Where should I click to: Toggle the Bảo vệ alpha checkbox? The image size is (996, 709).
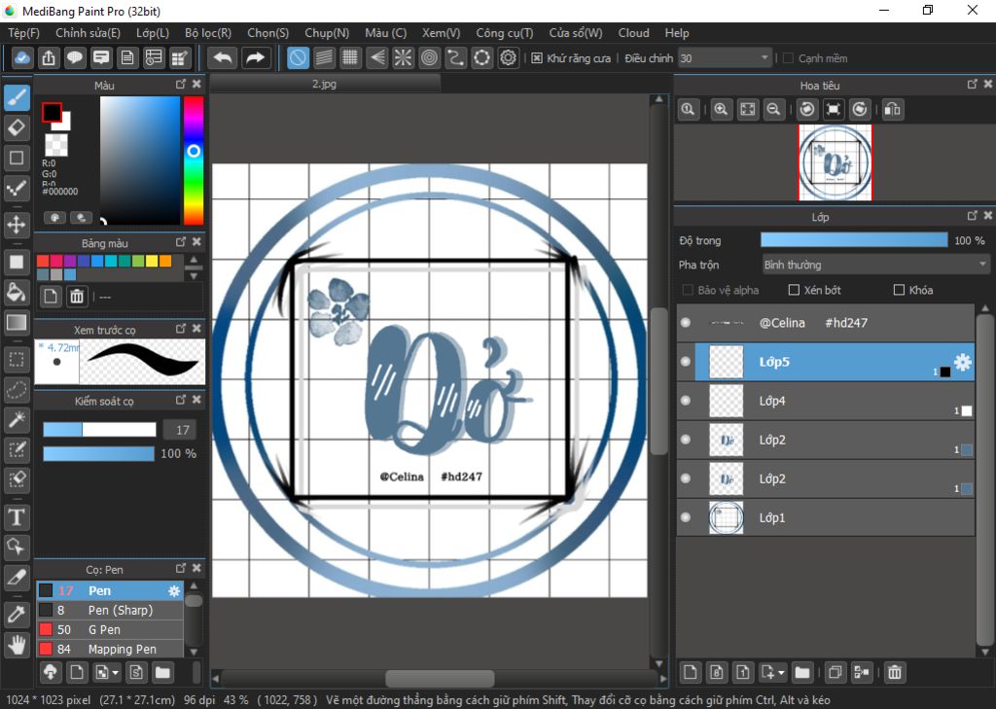688,290
